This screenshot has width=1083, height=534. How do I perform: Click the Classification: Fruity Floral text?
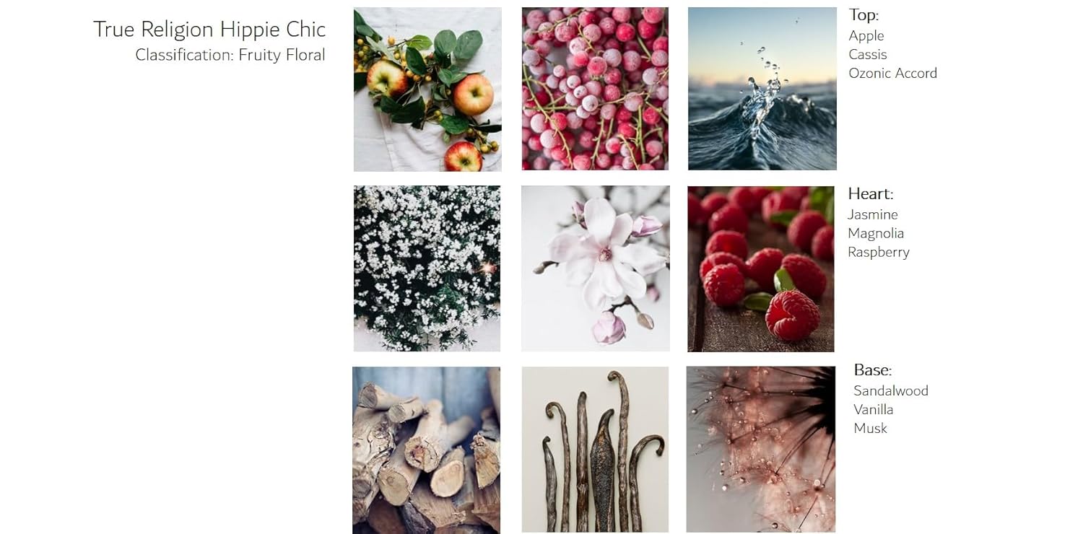[x=230, y=55]
